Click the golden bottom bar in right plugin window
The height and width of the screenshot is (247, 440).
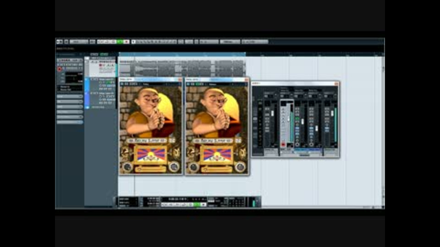[x=217, y=169]
